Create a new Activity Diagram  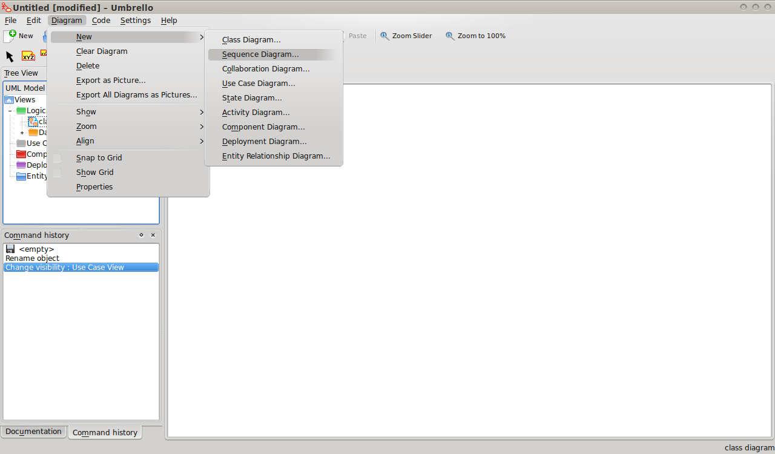(x=274, y=113)
